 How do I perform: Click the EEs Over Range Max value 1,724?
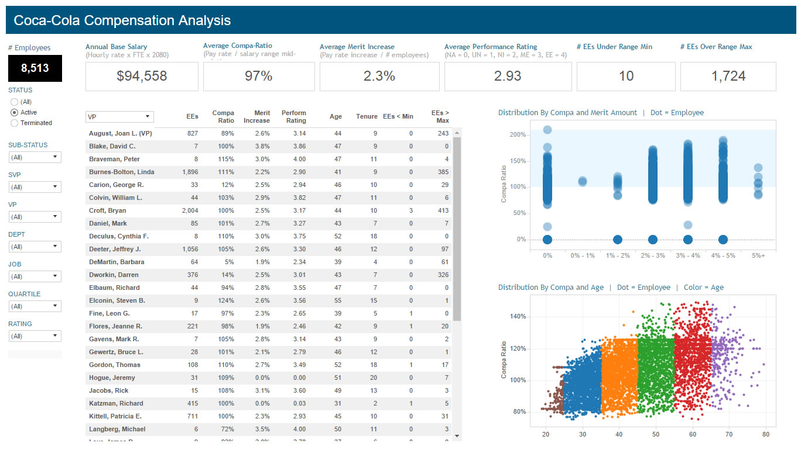click(x=728, y=76)
